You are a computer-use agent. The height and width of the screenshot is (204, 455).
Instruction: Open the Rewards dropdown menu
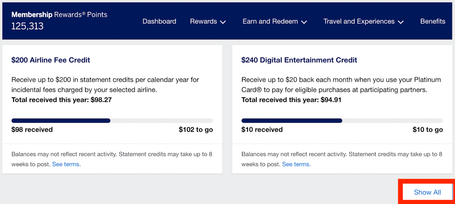204,21
